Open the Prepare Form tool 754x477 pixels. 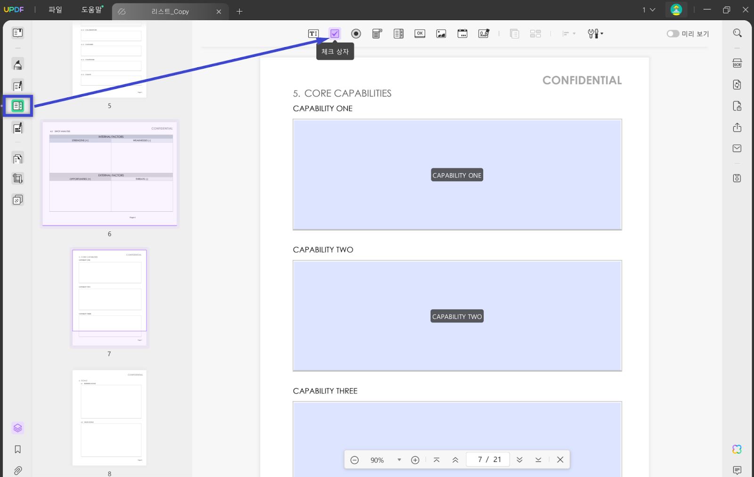18,106
